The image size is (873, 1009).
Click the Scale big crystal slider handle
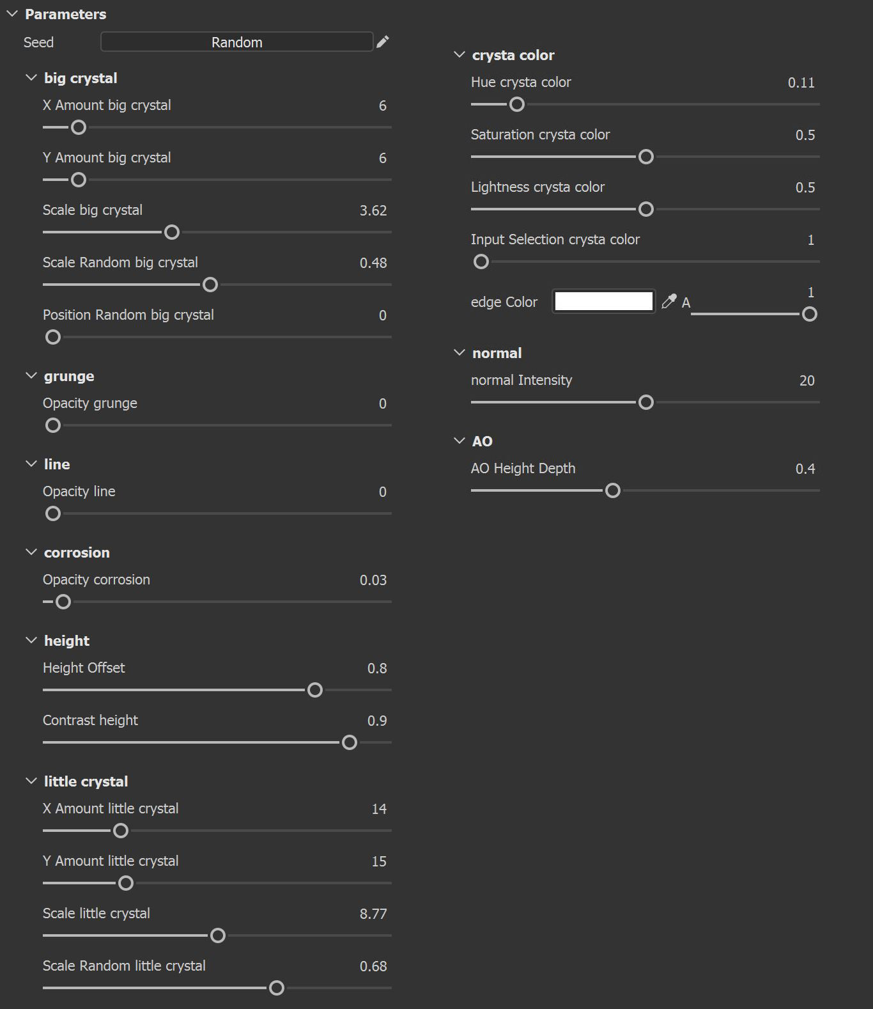(172, 232)
